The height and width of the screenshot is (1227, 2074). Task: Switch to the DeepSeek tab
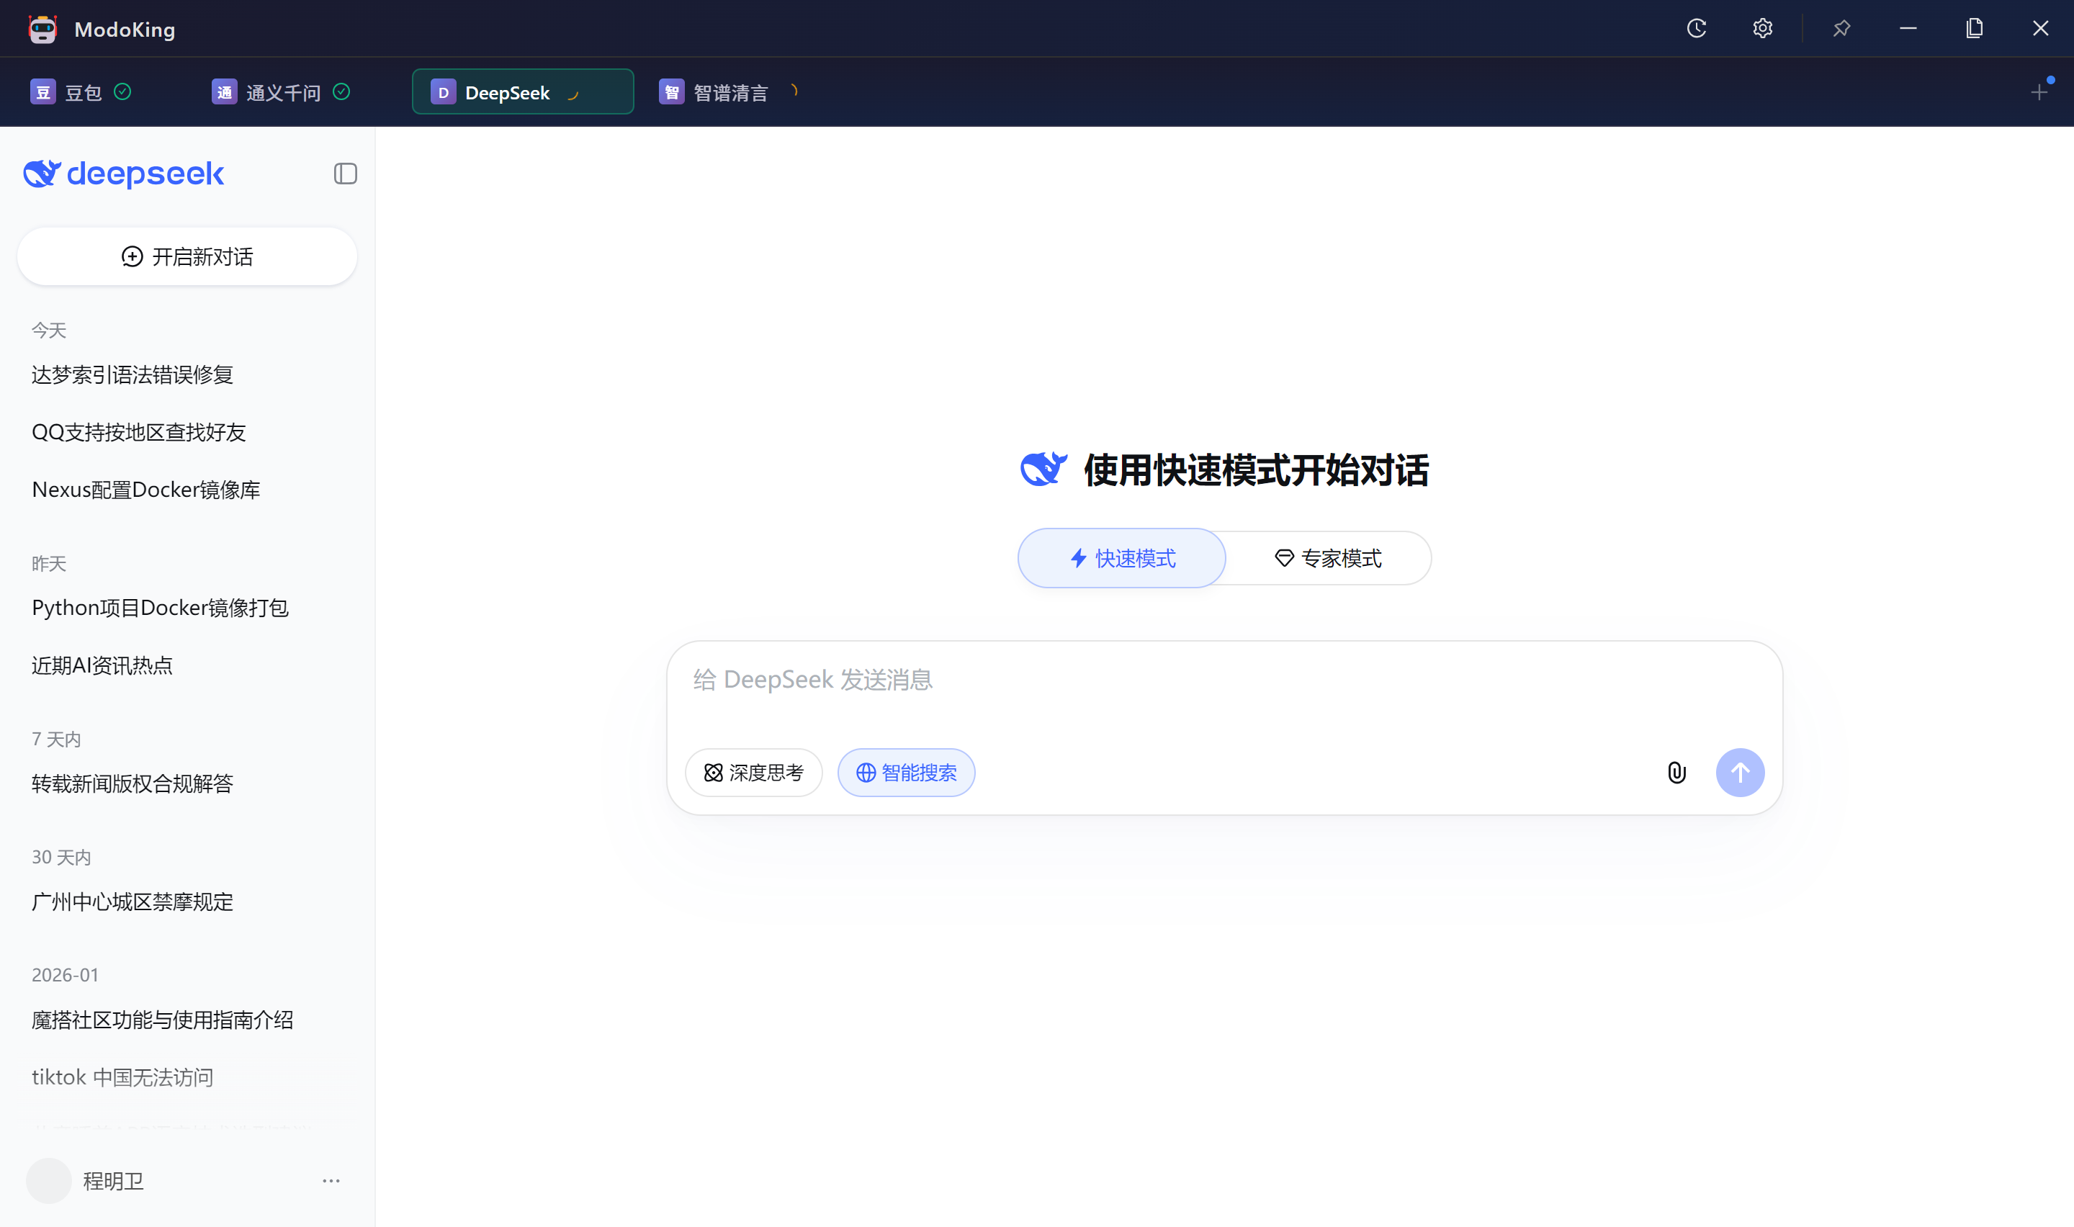[522, 91]
